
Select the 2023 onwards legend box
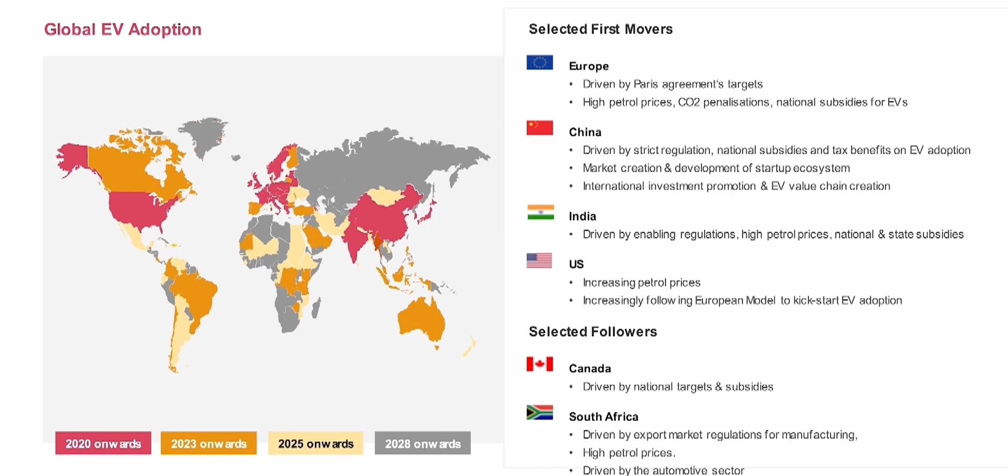[209, 443]
